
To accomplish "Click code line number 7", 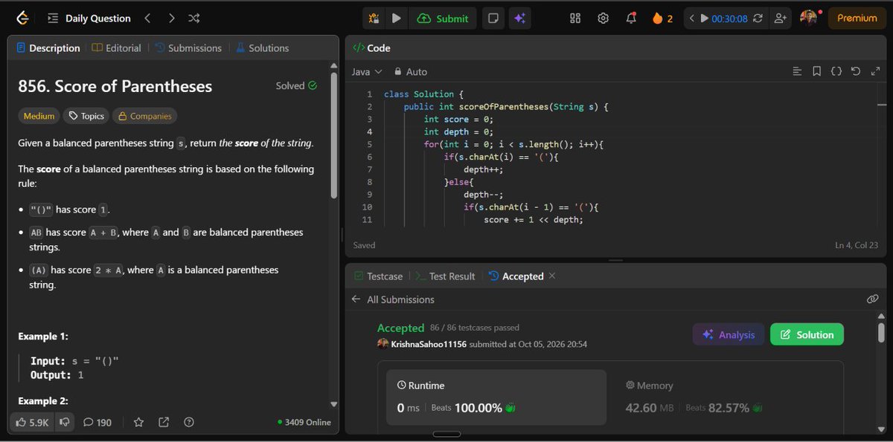I will (369, 169).
